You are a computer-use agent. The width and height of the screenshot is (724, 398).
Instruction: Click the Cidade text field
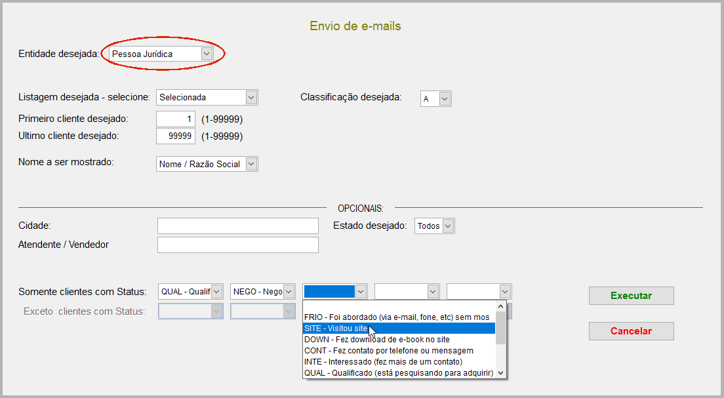[237, 226]
